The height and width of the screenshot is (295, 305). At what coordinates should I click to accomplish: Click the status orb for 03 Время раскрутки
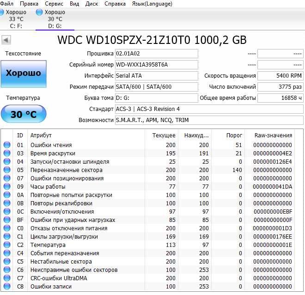(7, 153)
